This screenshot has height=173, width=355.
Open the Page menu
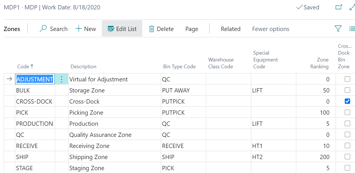[191, 29]
